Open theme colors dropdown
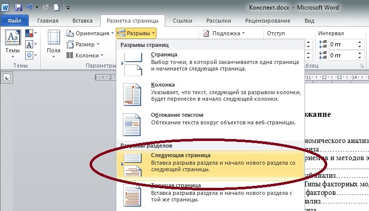369x211 pixels. [31, 33]
